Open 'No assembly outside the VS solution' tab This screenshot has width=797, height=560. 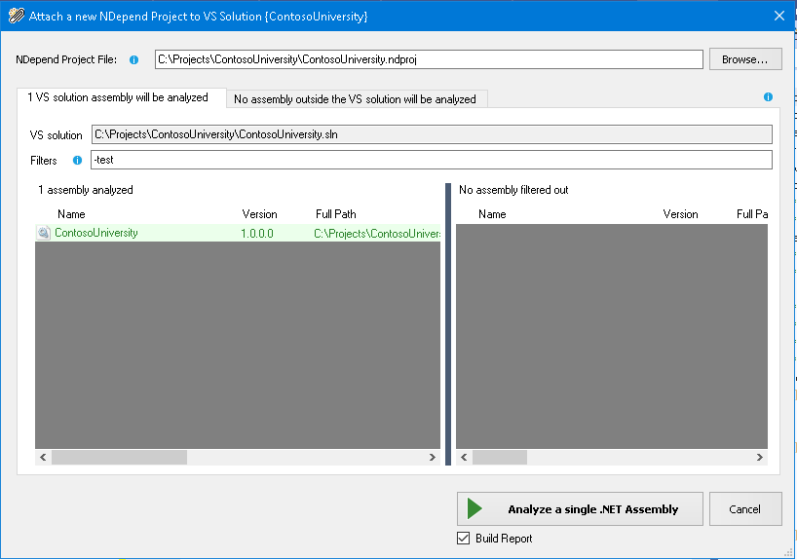(357, 99)
